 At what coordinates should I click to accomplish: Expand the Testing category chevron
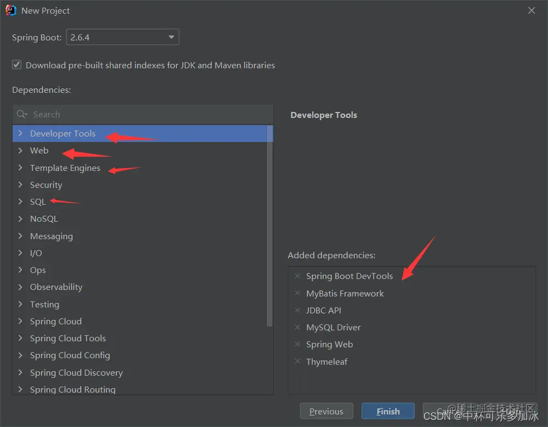tap(20, 304)
